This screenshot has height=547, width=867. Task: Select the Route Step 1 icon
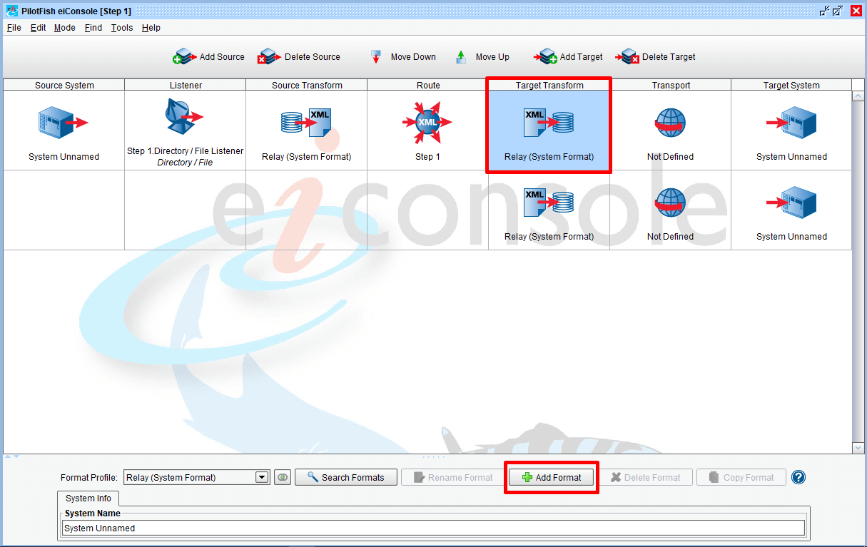click(427, 122)
